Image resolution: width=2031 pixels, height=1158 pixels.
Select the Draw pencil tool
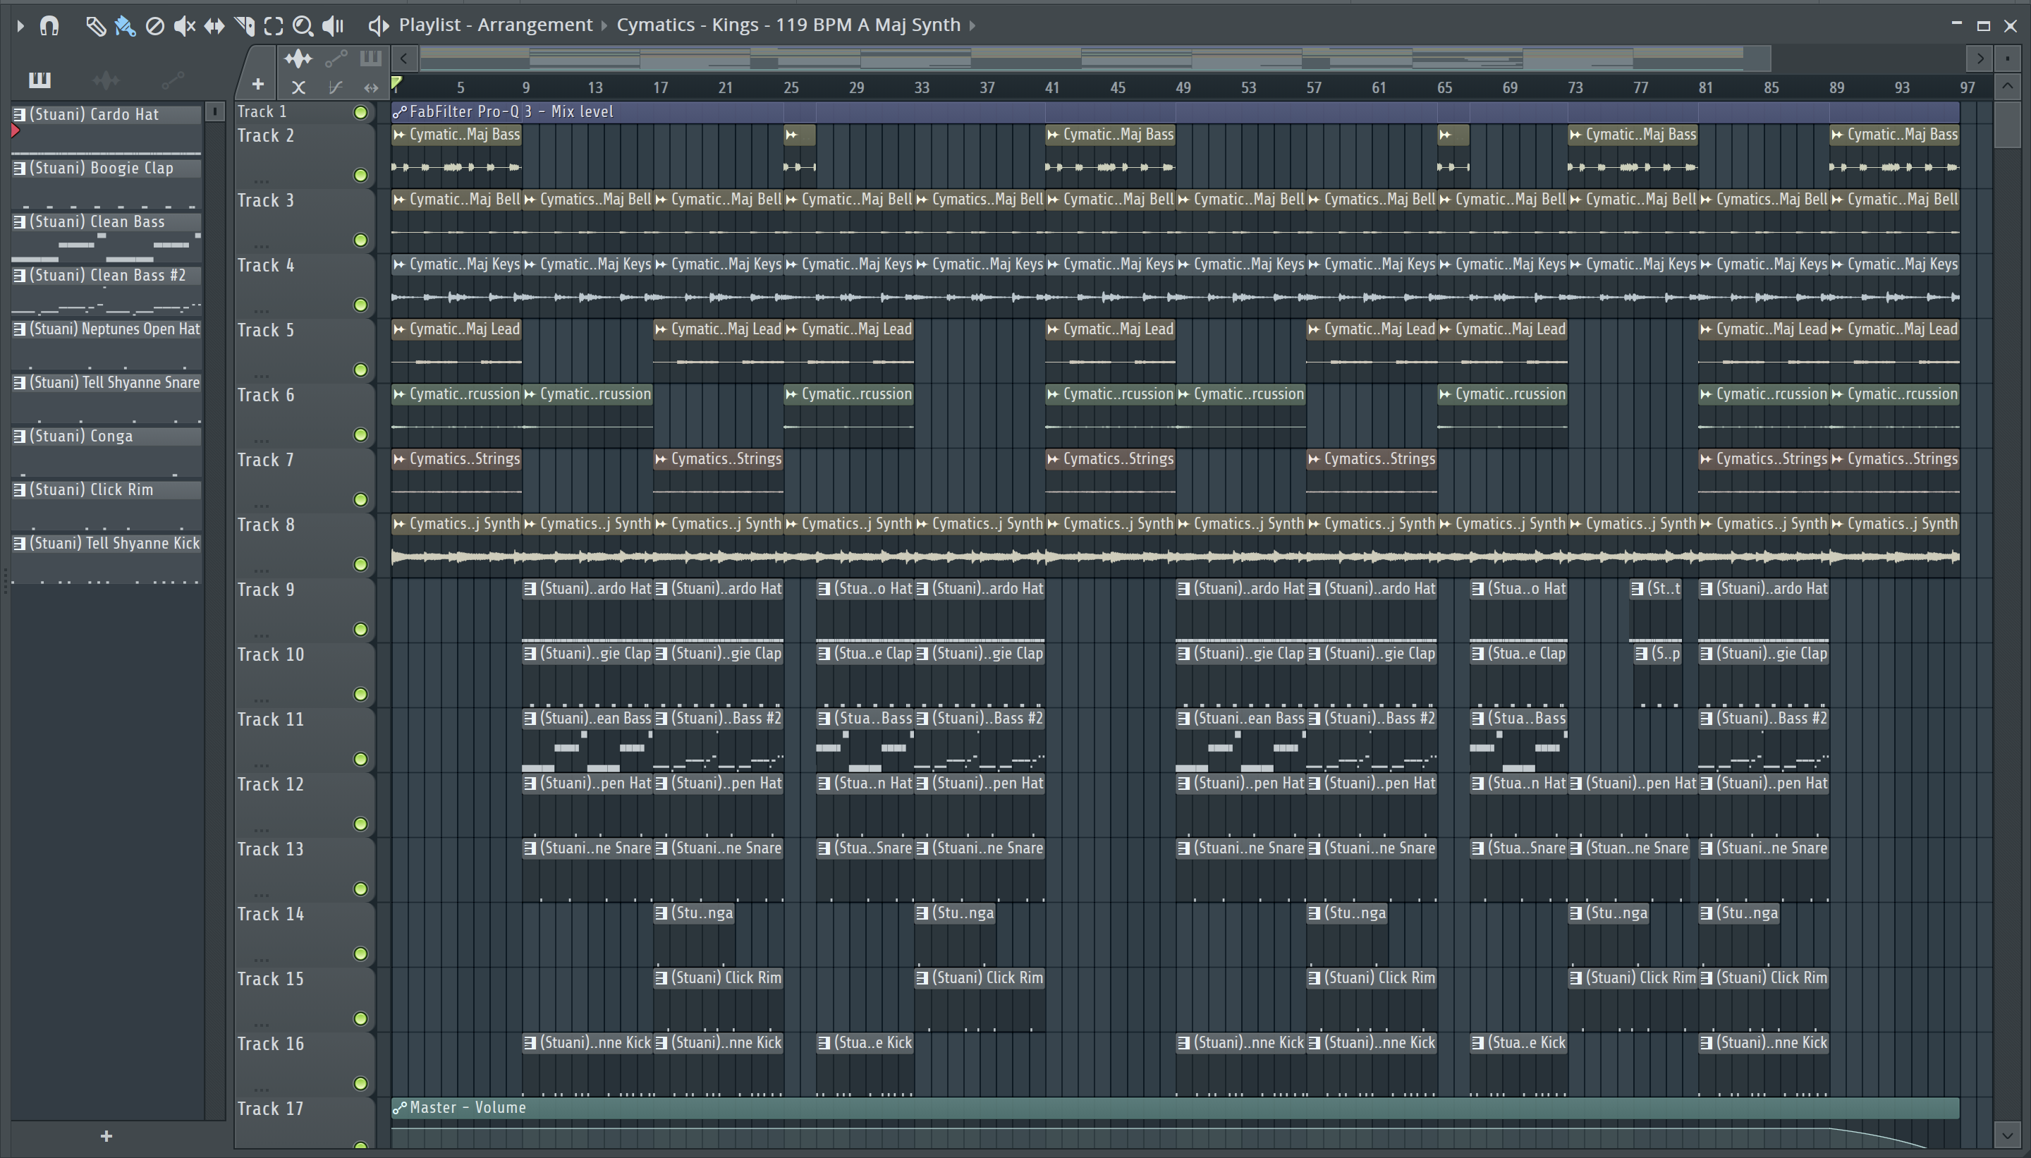click(95, 26)
